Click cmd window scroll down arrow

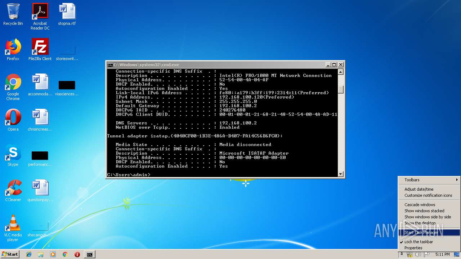(x=341, y=174)
